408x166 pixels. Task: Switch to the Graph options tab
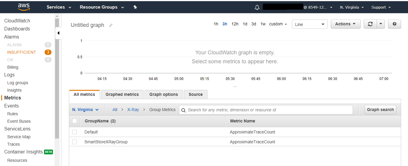pyautogui.click(x=163, y=94)
